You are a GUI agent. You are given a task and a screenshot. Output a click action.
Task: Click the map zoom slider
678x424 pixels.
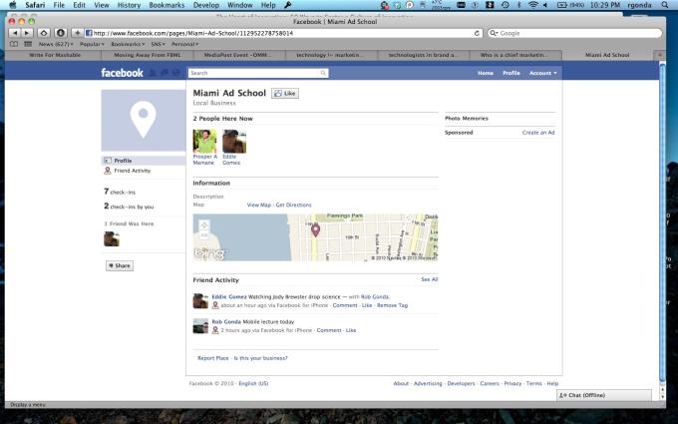(204, 234)
